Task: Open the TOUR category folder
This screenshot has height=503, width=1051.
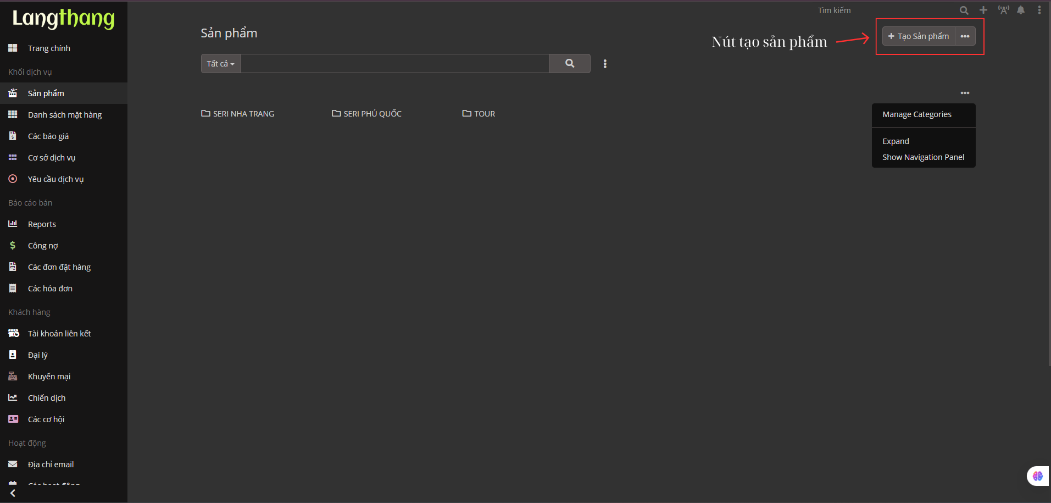Action: point(479,114)
